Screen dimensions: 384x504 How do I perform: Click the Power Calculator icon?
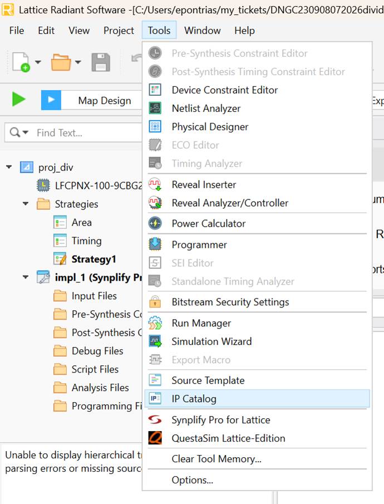[x=155, y=223]
